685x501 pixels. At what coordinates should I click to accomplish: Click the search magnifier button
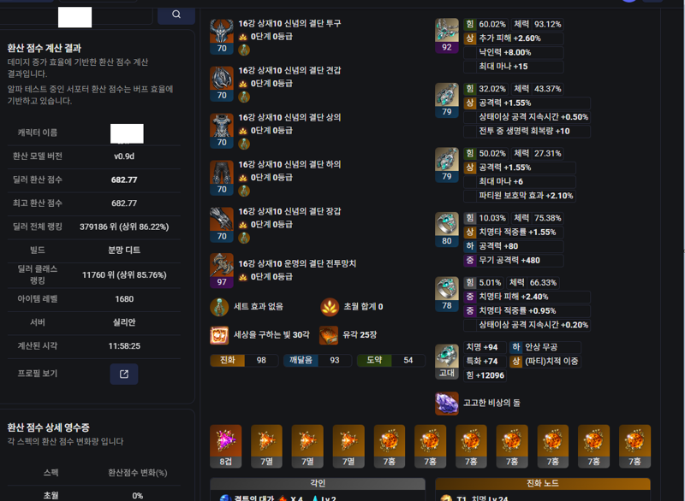[x=176, y=15]
